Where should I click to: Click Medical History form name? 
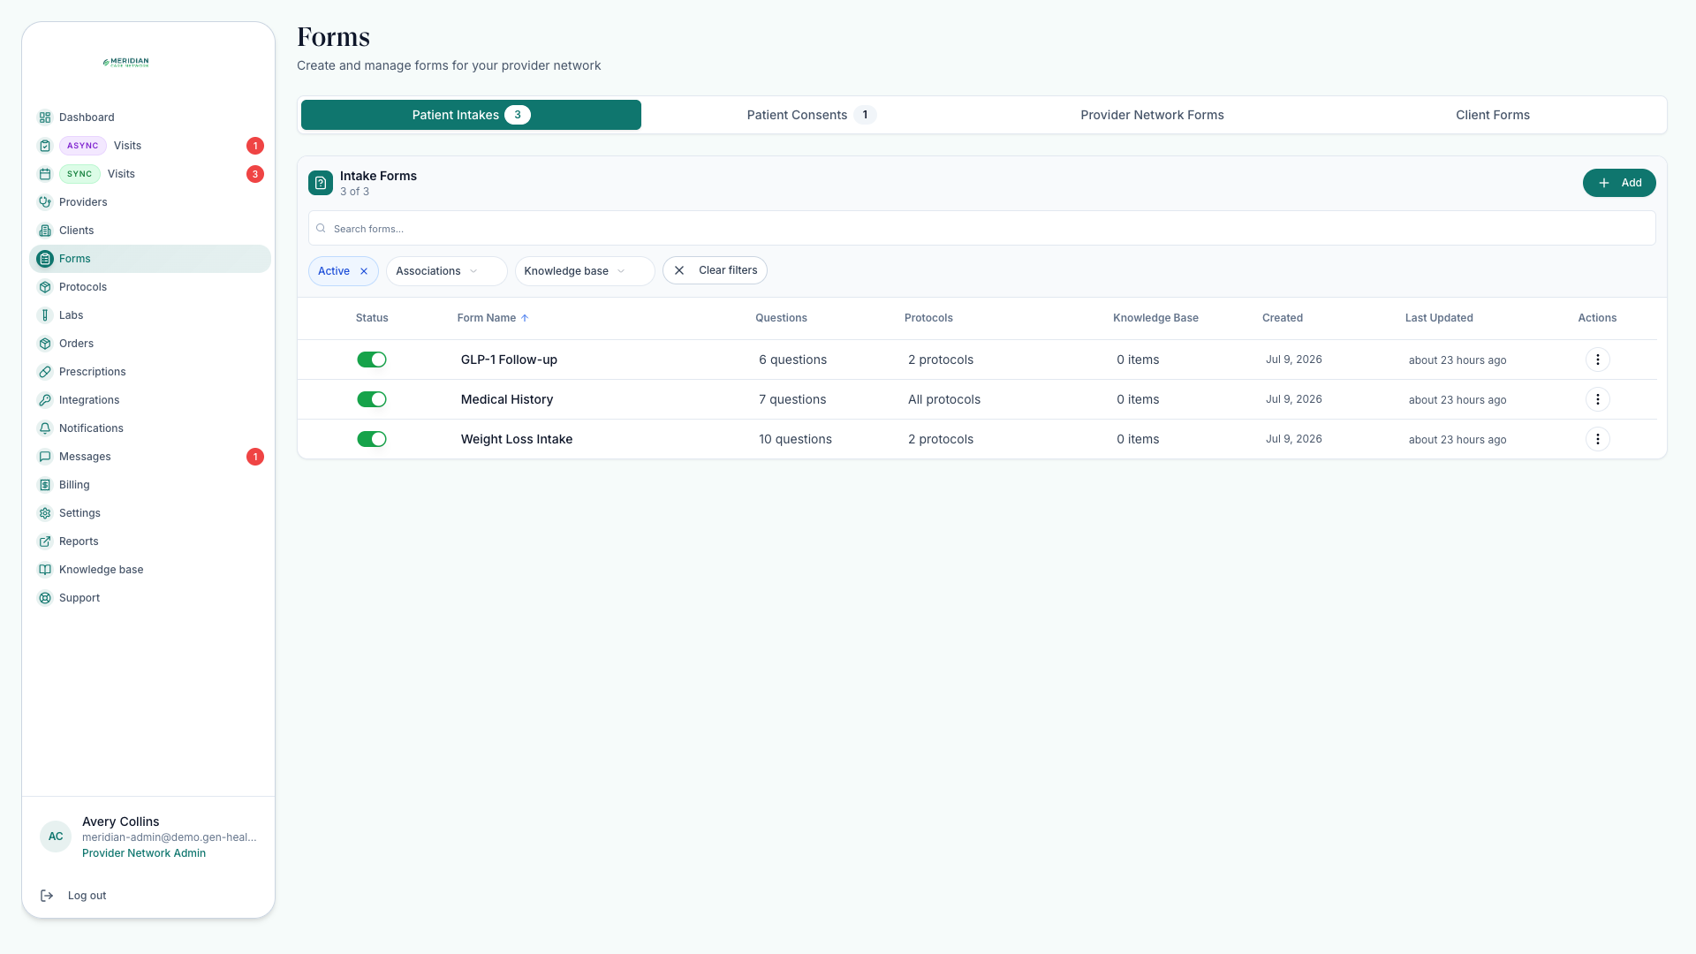pos(507,399)
